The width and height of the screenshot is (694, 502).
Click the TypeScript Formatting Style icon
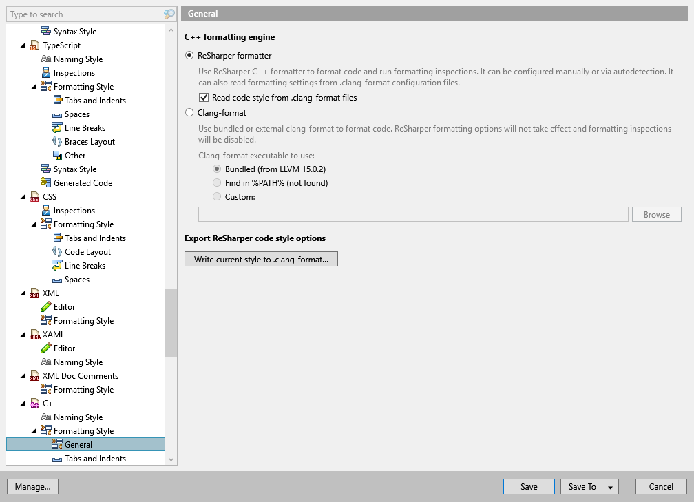[45, 86]
